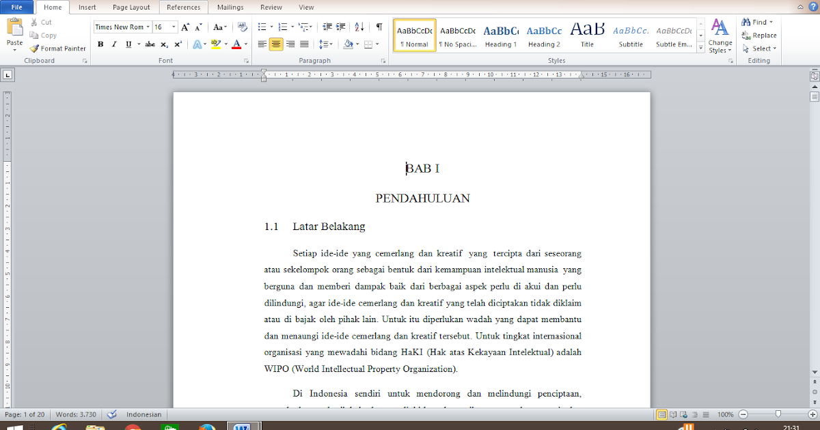Viewport: 820px width, 430px height.
Task: Apply bullet list formatting
Action: 262,27
